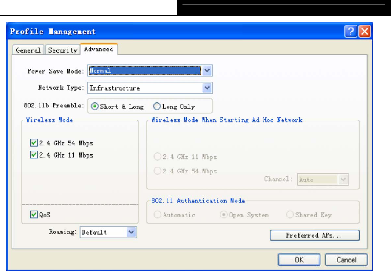
Task: Select Shared Key authentication mode
Action: pyautogui.click(x=290, y=215)
